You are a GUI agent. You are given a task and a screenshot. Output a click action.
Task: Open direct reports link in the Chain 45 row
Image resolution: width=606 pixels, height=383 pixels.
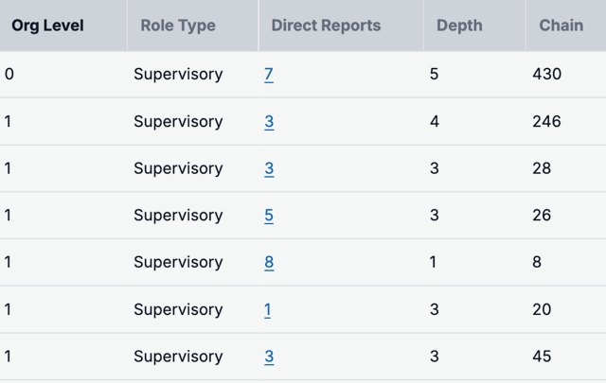[x=269, y=357]
